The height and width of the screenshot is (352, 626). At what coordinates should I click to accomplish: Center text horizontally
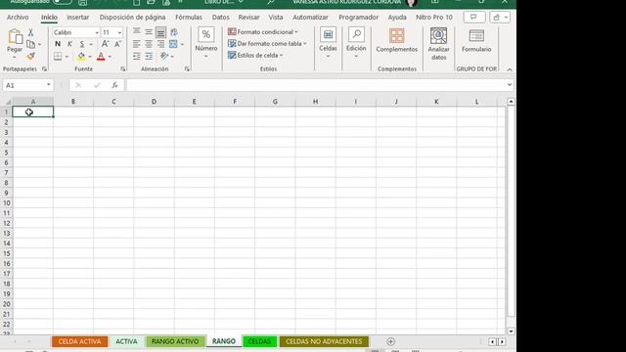point(149,44)
